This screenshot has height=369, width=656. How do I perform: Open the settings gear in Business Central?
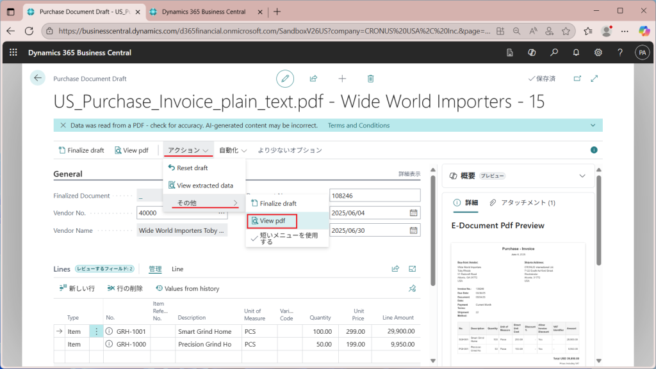598,52
